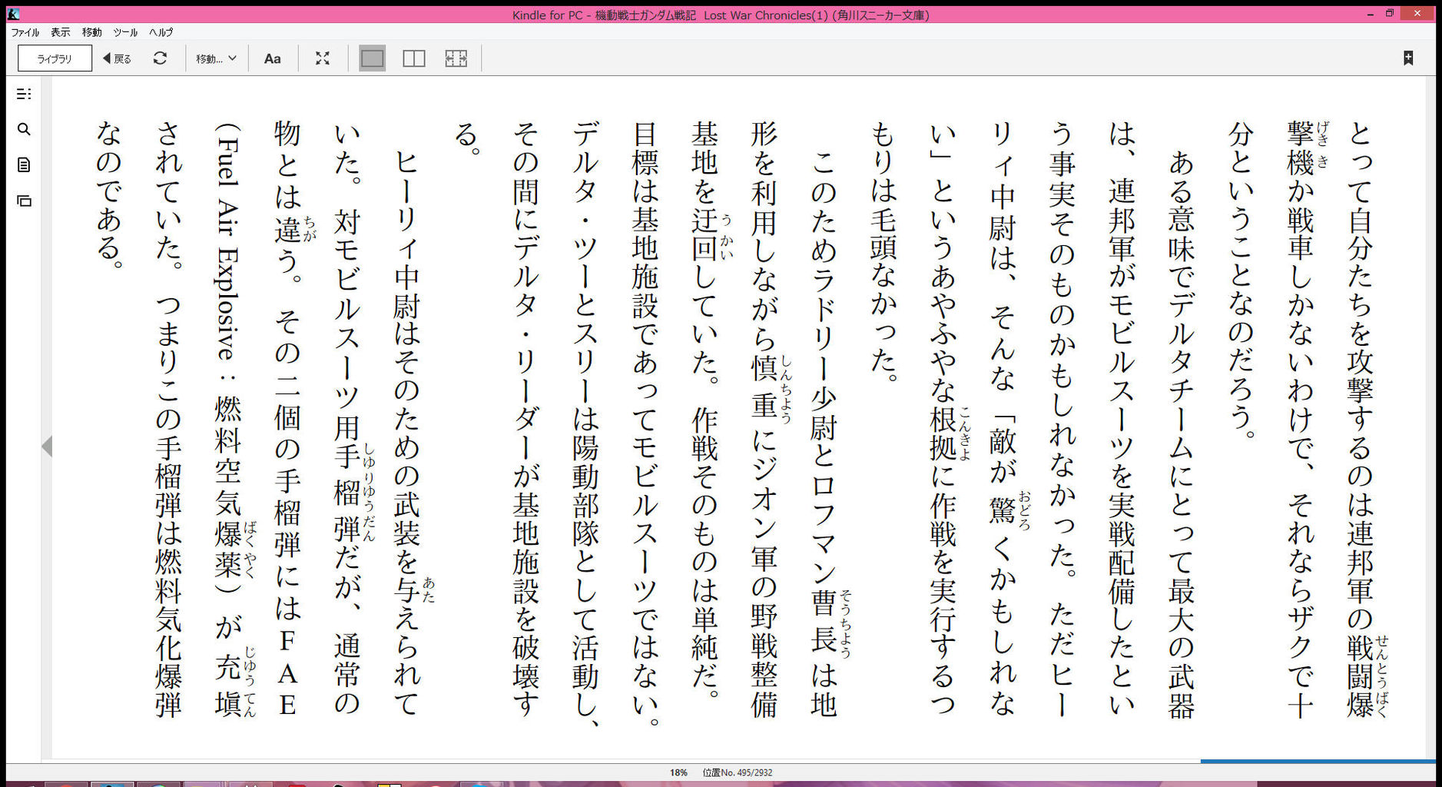Go to the ライブラリ library
The width and height of the screenshot is (1442, 787).
click(55, 58)
